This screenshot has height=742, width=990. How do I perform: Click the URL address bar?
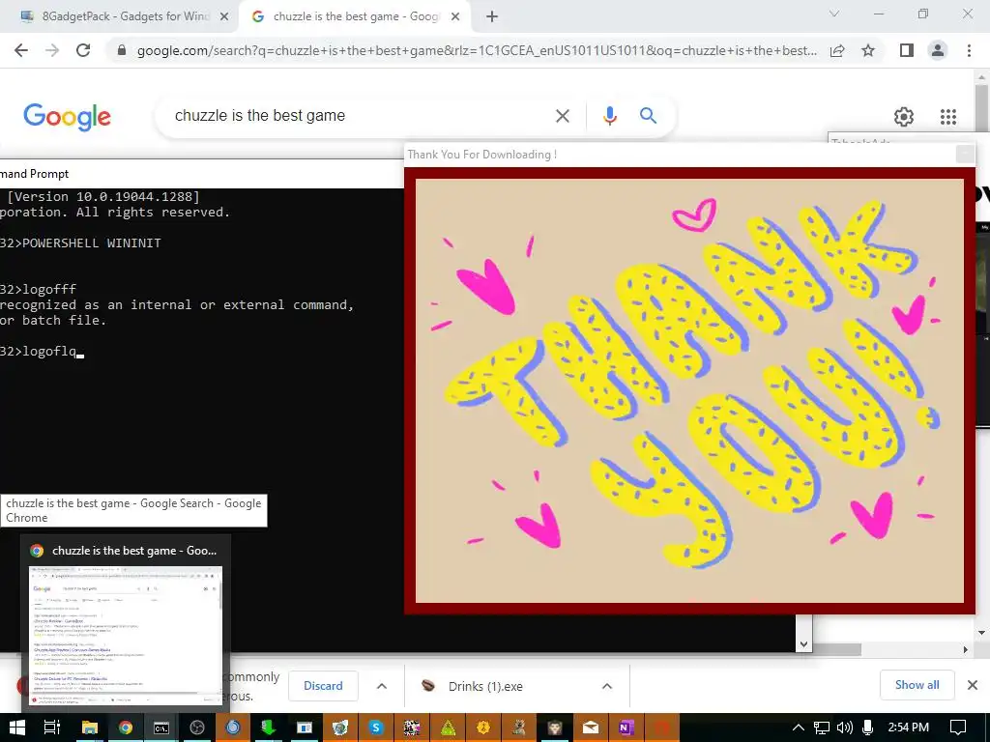[x=477, y=50]
